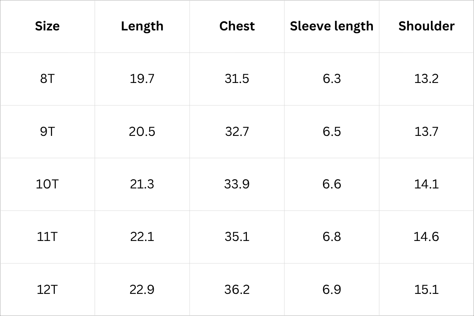This screenshot has width=474, height=316.
Task: Click the 36.2 chest value for 12T
Action: pyautogui.click(x=237, y=290)
